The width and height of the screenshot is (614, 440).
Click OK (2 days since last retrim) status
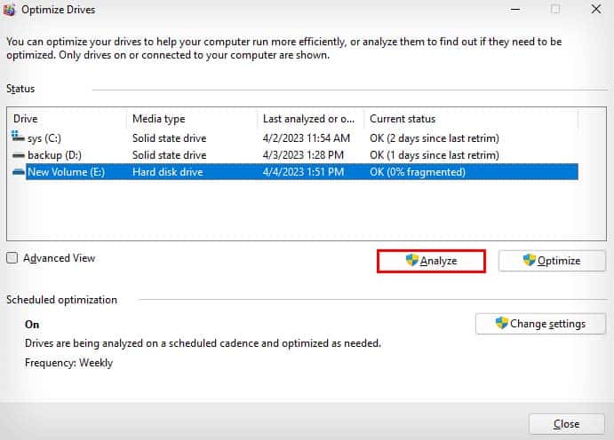(435, 138)
